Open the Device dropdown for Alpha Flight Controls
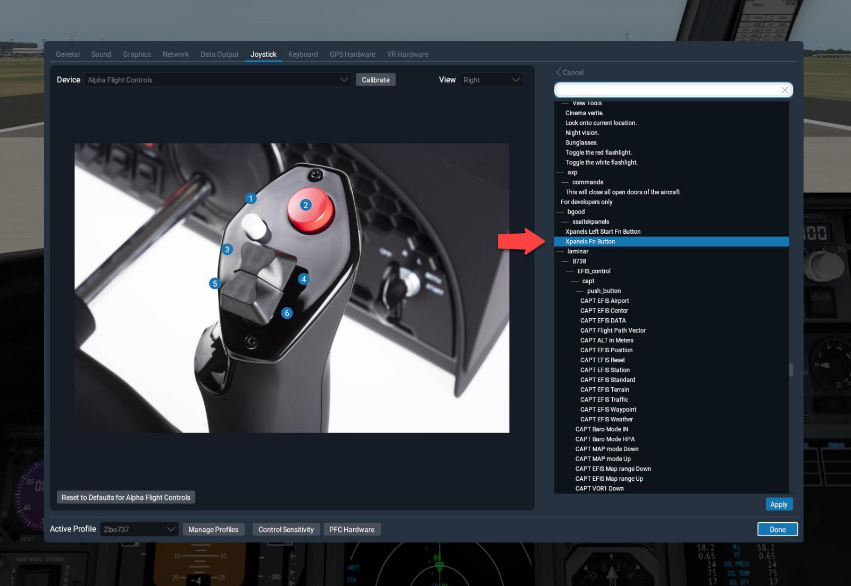The image size is (851, 586). (218, 80)
